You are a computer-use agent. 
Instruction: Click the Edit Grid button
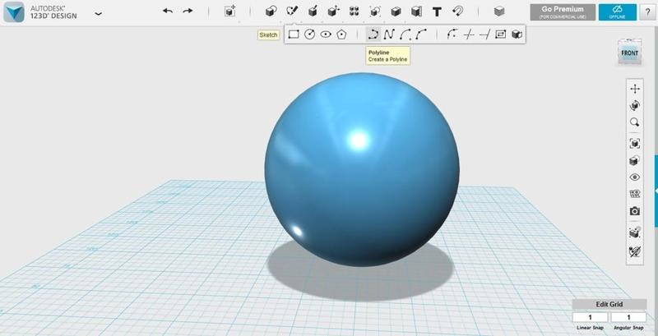[x=609, y=304]
